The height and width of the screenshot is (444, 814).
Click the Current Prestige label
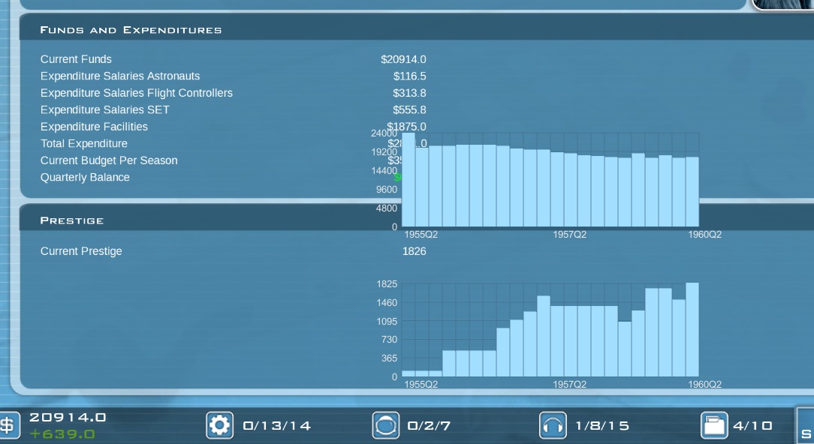[x=81, y=251]
